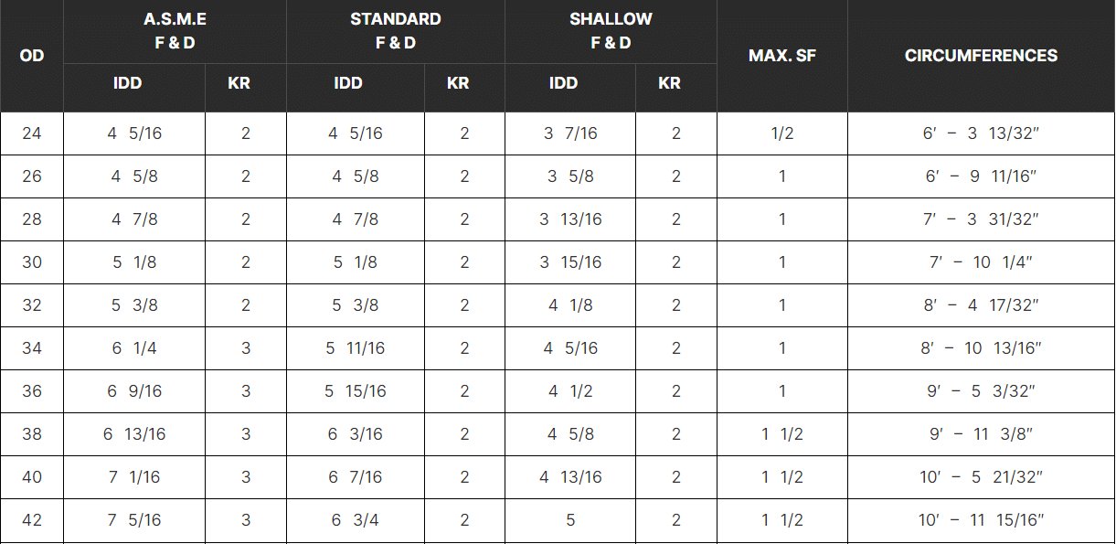Image resolution: width=1116 pixels, height=544 pixels.
Task: Click the STANDARD F & D header
Action: [x=396, y=31]
